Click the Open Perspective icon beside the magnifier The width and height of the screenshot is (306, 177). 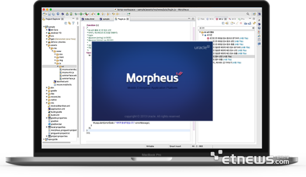point(254,14)
